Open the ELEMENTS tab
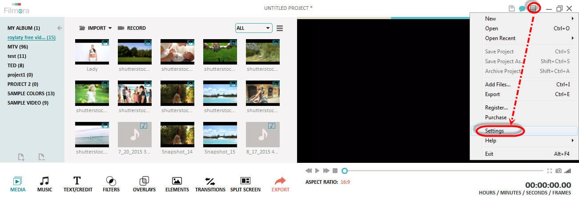Screen dimensions: 579x198 177,184
